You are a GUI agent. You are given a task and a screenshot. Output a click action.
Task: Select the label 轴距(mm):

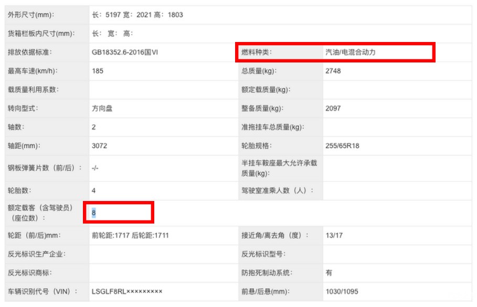[24, 146]
